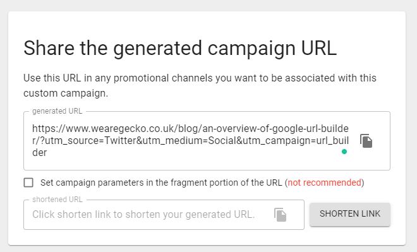Click the 'Use this URL in any promotional channels' text

pyautogui.click(x=200, y=78)
